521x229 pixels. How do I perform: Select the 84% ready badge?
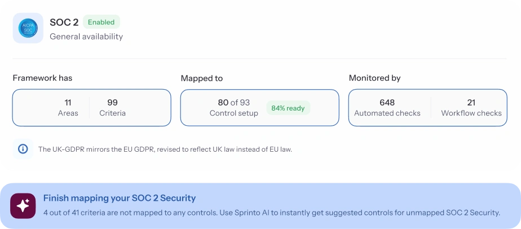tap(288, 108)
